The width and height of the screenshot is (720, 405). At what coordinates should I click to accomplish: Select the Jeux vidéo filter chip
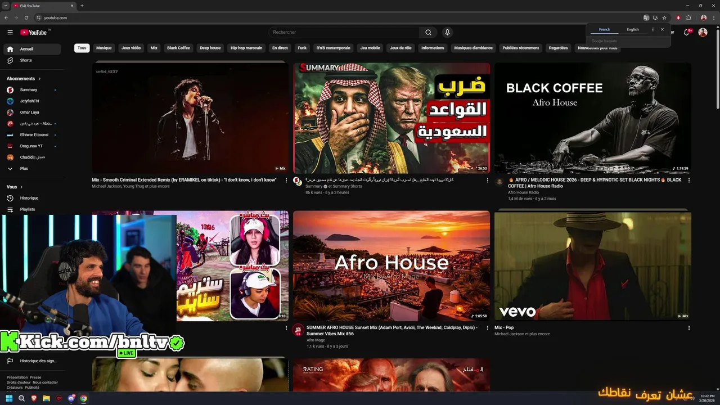tap(131, 48)
